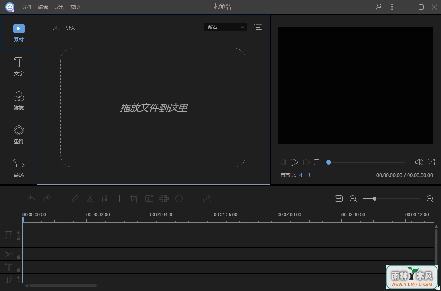Open the 帮助 menu

pos(75,7)
